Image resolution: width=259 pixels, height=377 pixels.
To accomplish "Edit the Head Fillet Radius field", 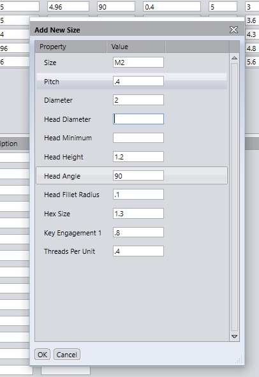I will pos(138,195).
